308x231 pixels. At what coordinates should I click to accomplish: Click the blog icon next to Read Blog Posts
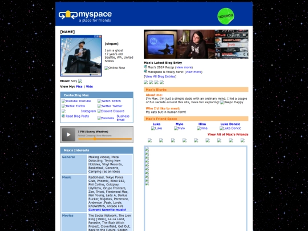pos(63,116)
